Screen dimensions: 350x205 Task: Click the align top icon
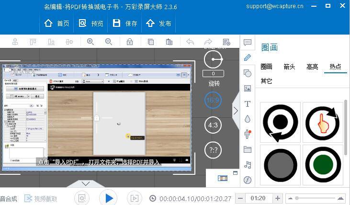click(33, 42)
